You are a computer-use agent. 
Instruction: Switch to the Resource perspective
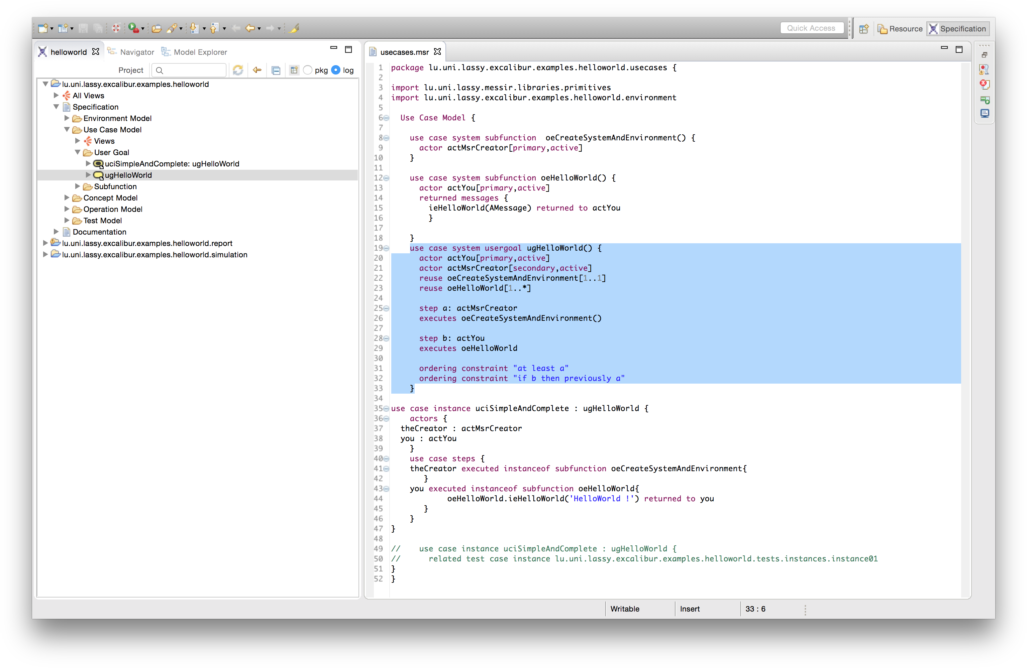pyautogui.click(x=900, y=28)
